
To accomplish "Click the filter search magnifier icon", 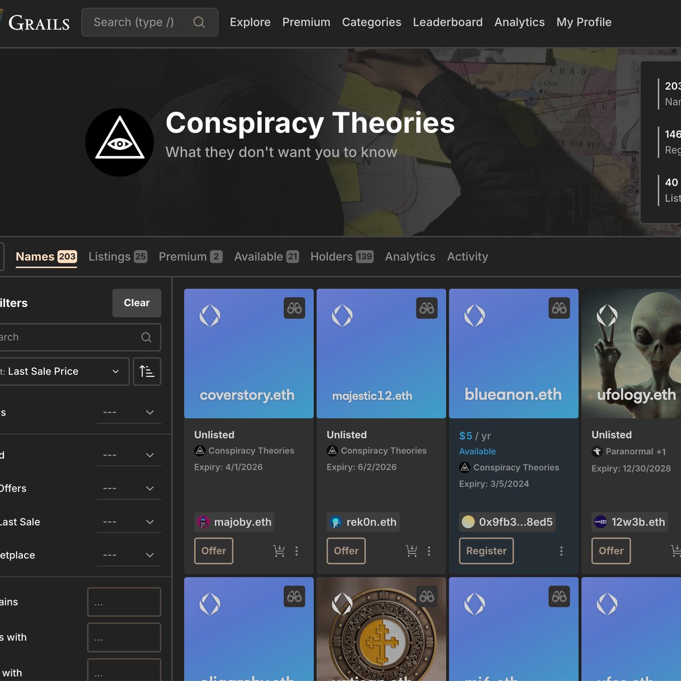I will click(x=146, y=337).
